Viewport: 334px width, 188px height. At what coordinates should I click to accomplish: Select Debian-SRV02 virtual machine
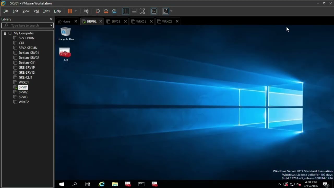tap(29, 58)
